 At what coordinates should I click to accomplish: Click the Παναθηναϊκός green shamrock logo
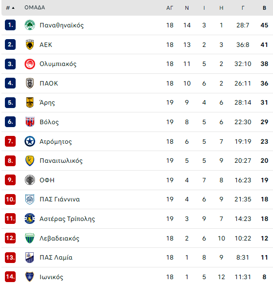[30, 25]
